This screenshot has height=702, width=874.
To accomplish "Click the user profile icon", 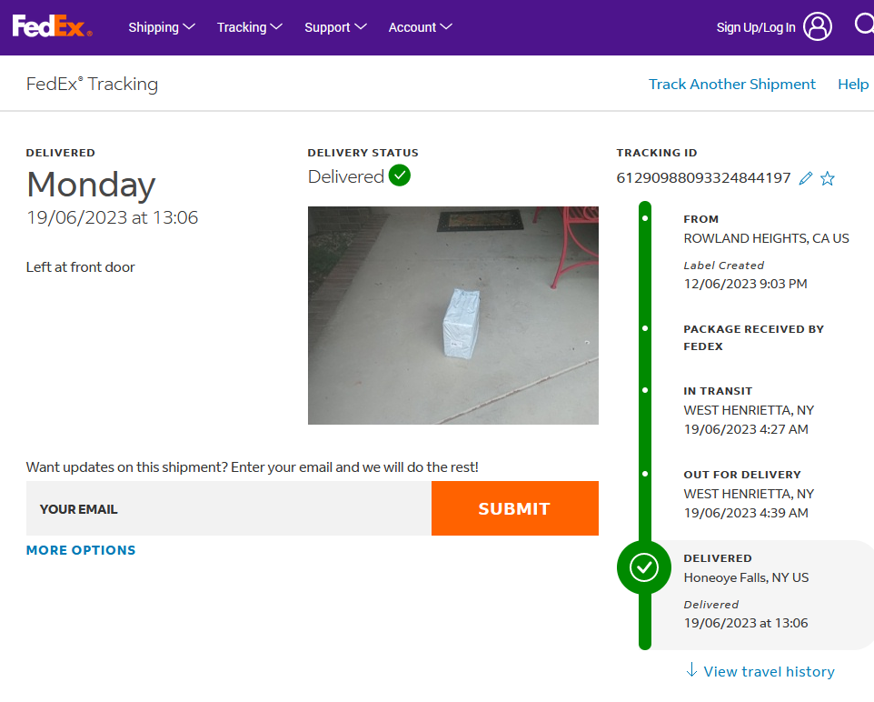I will click(818, 27).
